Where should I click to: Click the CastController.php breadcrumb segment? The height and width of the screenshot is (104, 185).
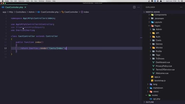[50, 12]
